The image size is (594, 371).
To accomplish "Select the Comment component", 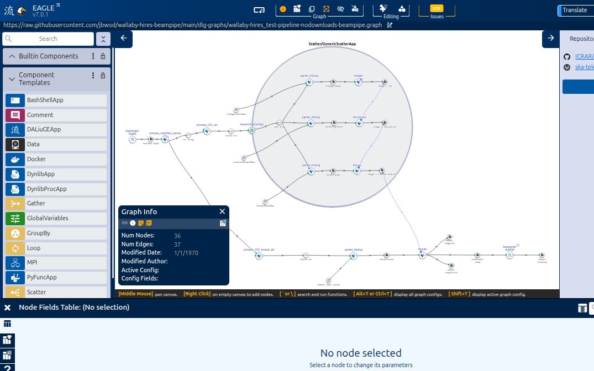I will (56, 115).
